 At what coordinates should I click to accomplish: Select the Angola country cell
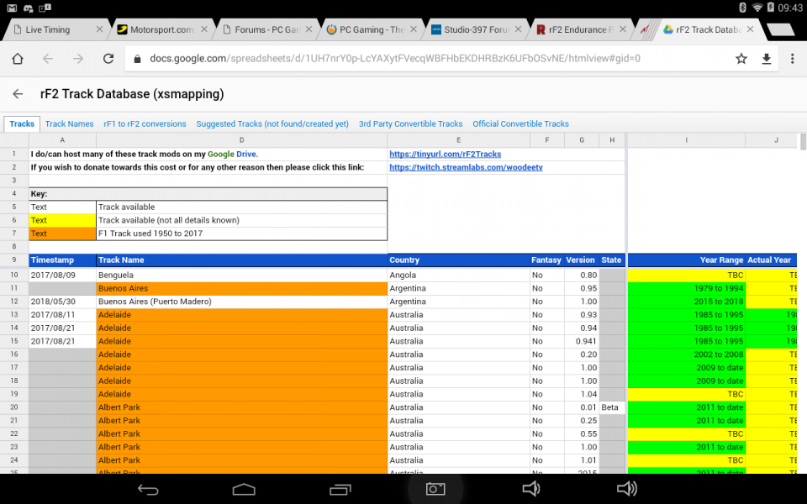point(459,276)
